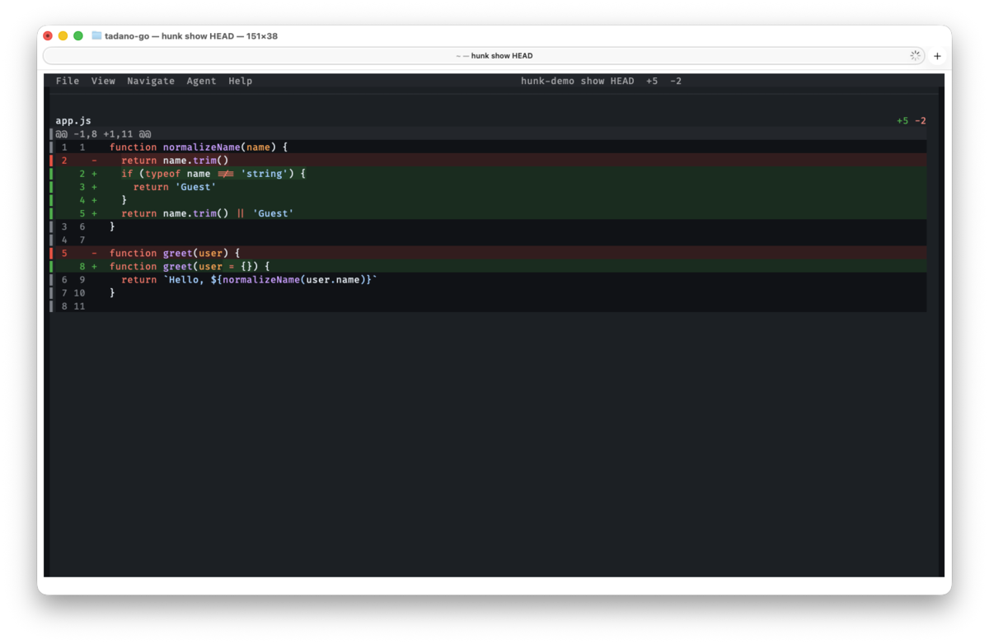Open the Help menu
The height and width of the screenshot is (644, 989).
(x=241, y=81)
